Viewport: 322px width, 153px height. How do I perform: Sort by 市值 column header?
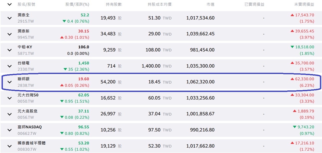coord(210,4)
